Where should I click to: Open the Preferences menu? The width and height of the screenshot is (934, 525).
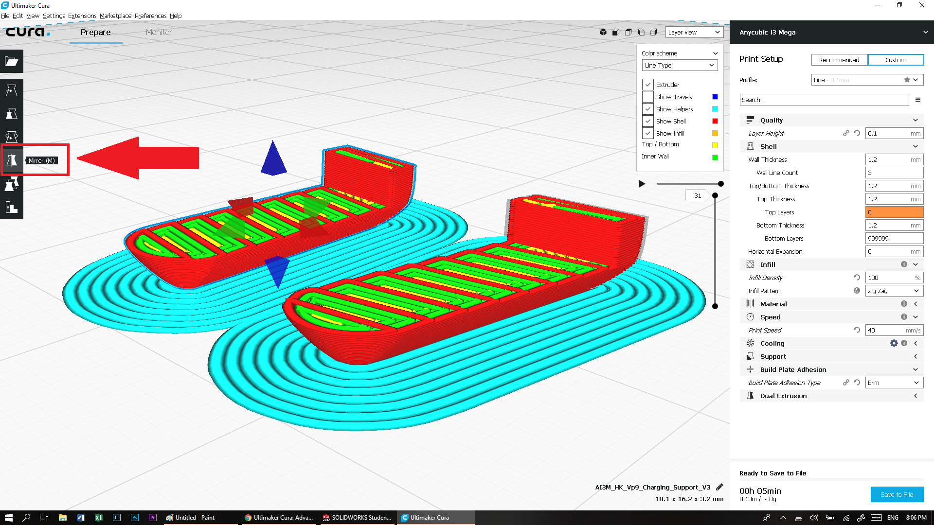(x=150, y=16)
